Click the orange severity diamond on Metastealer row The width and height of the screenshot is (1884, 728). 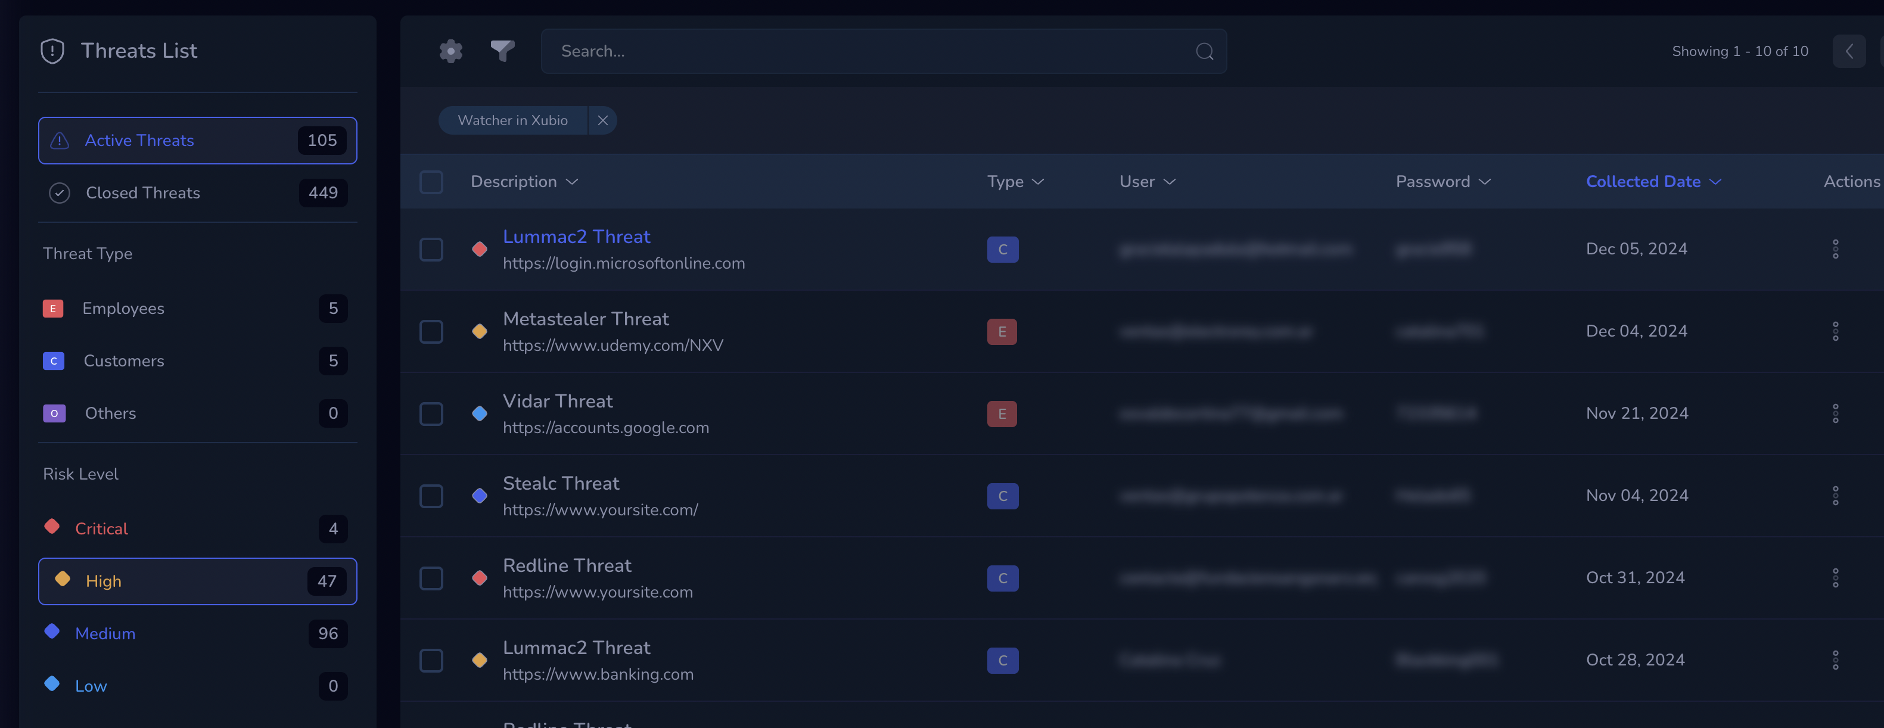(480, 332)
